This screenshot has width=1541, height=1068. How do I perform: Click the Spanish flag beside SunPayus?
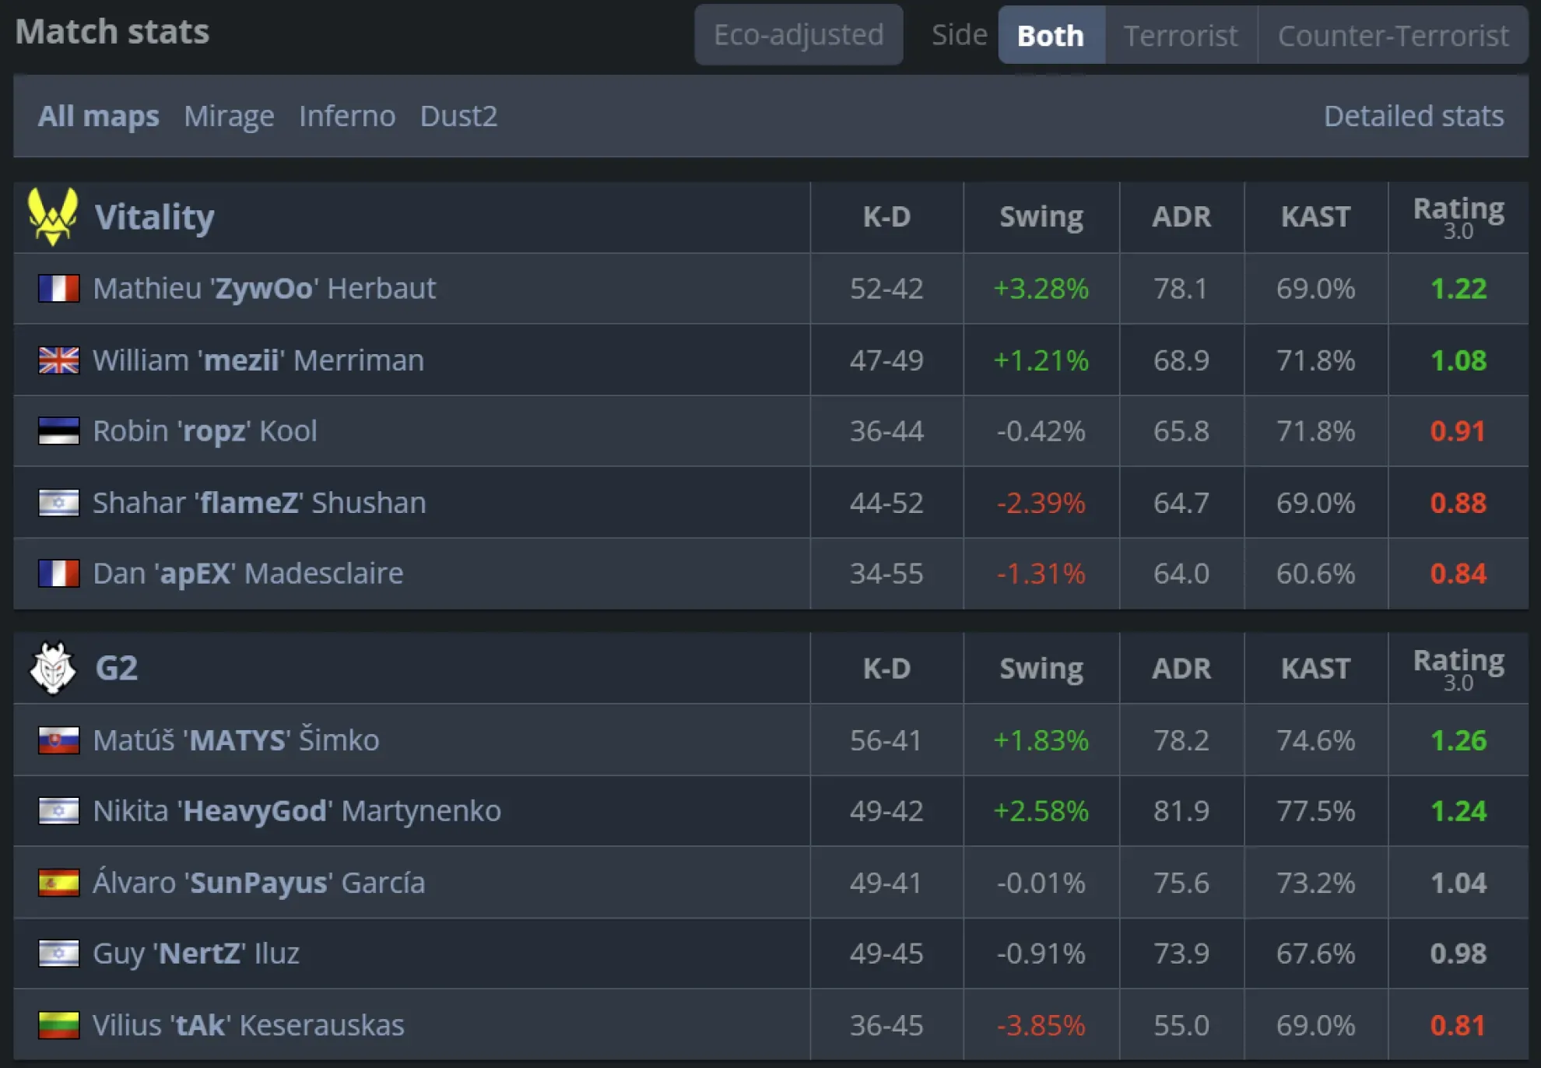[x=59, y=882]
